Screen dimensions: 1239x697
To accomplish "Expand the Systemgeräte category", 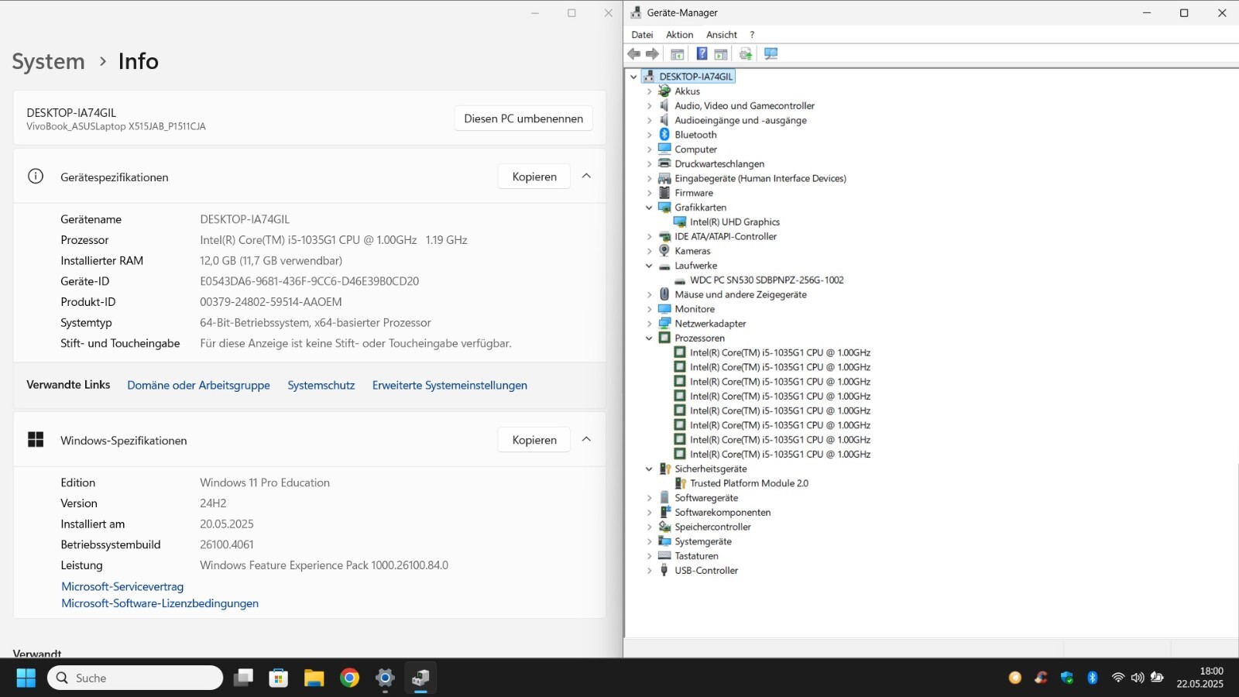I will [649, 541].
